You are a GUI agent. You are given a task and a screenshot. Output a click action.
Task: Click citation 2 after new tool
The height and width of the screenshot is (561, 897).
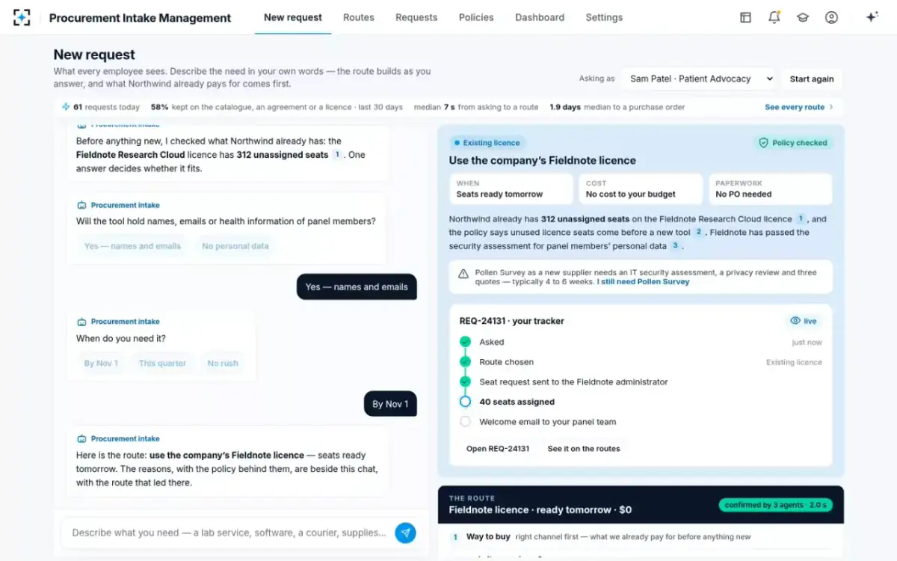point(700,233)
